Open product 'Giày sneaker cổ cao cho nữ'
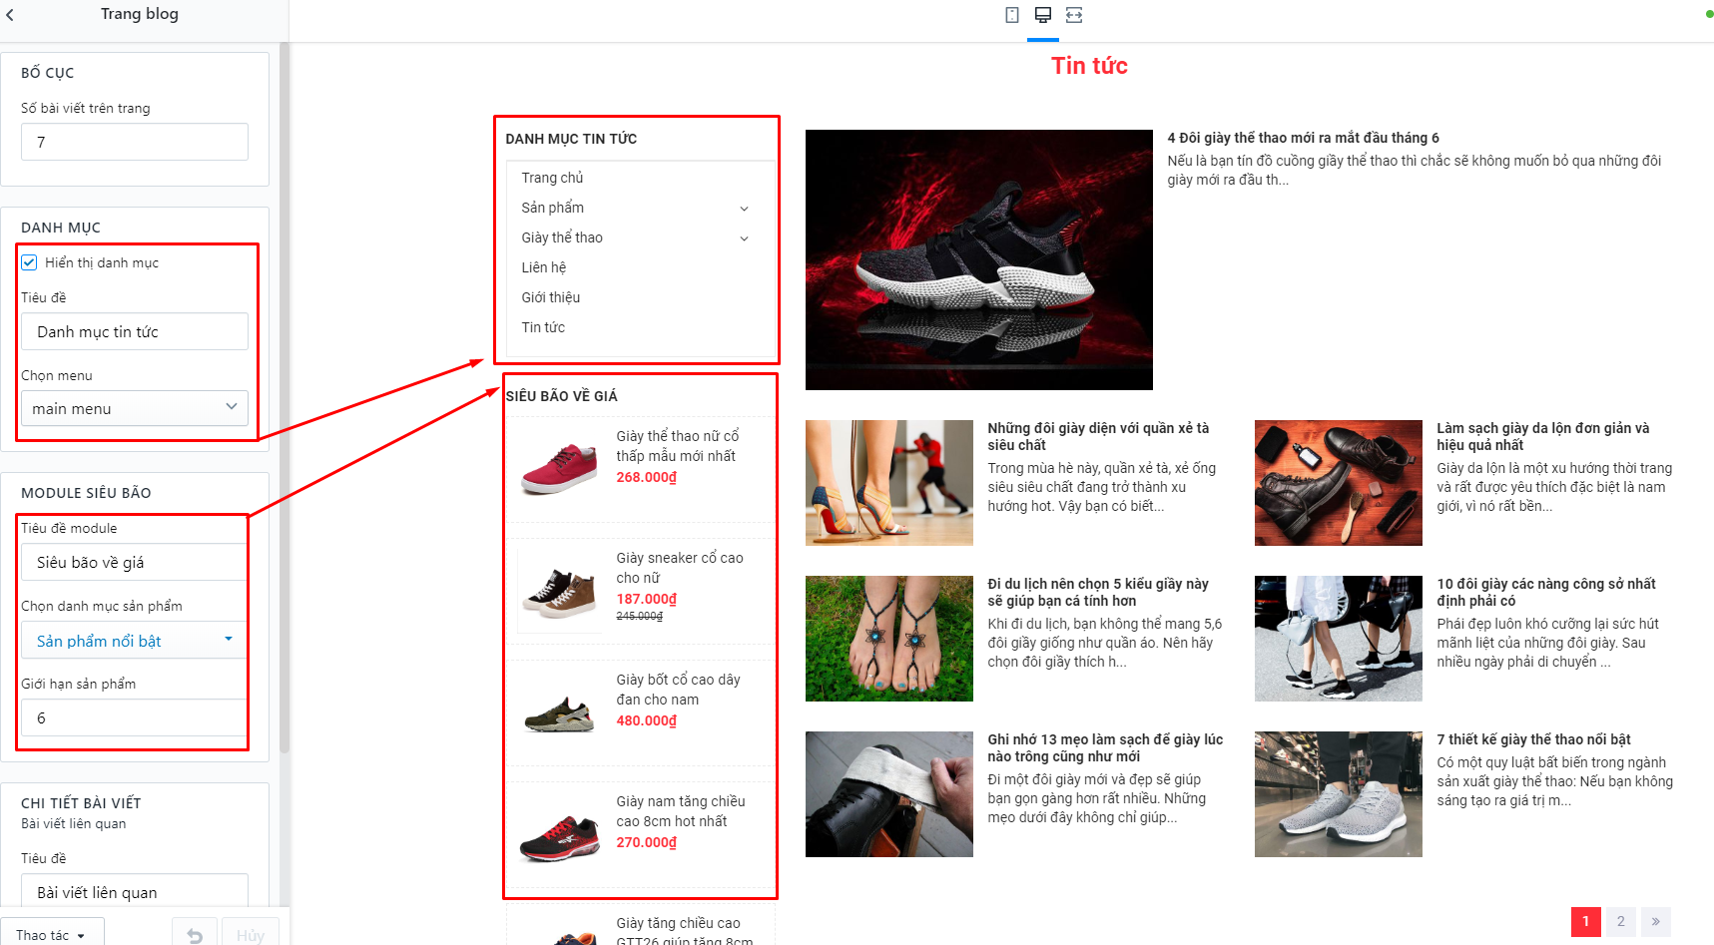1714x945 pixels. [x=680, y=568]
